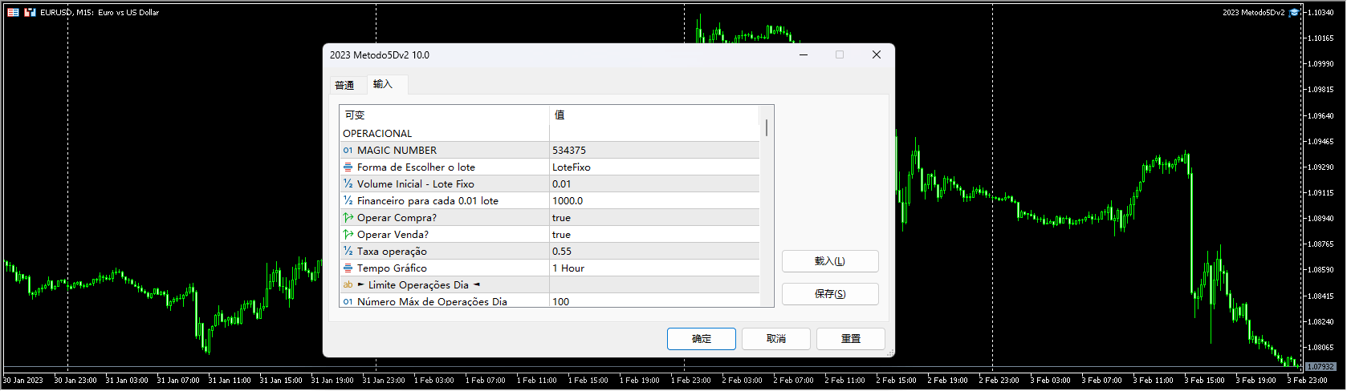Click the 保存(S) button

[x=829, y=294]
